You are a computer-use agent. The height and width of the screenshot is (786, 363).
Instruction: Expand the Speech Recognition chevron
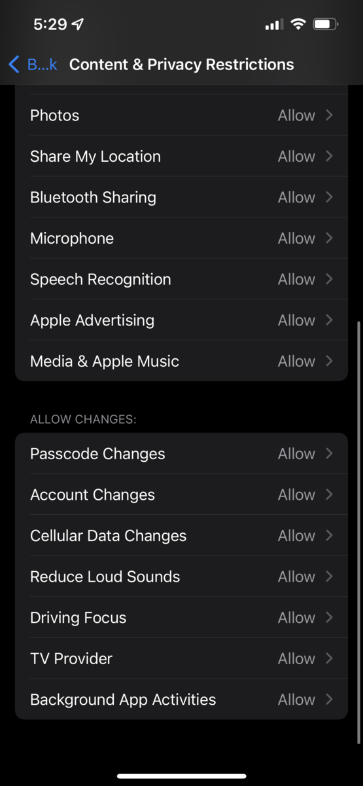tap(329, 279)
